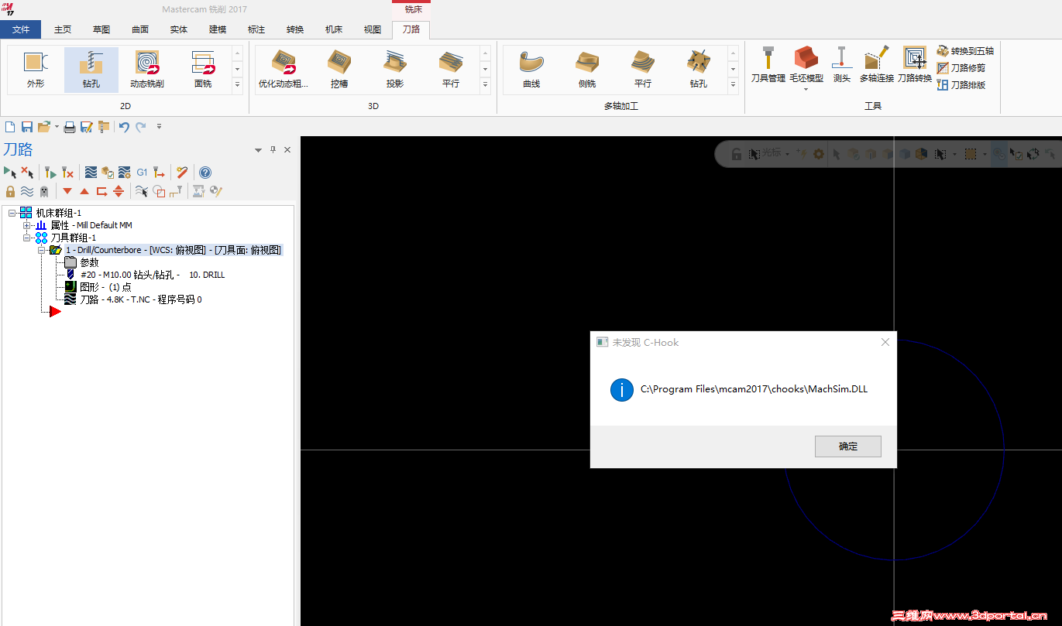Create a new file from quick access toolbar
1062x626 pixels.
[x=10, y=127]
